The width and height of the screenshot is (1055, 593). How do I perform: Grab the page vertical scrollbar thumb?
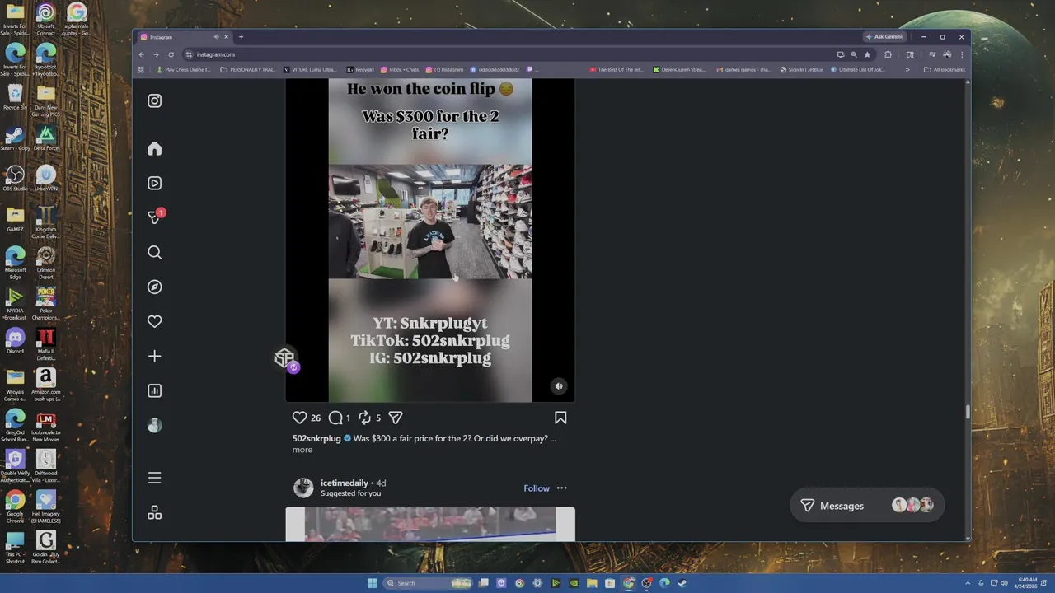click(968, 413)
